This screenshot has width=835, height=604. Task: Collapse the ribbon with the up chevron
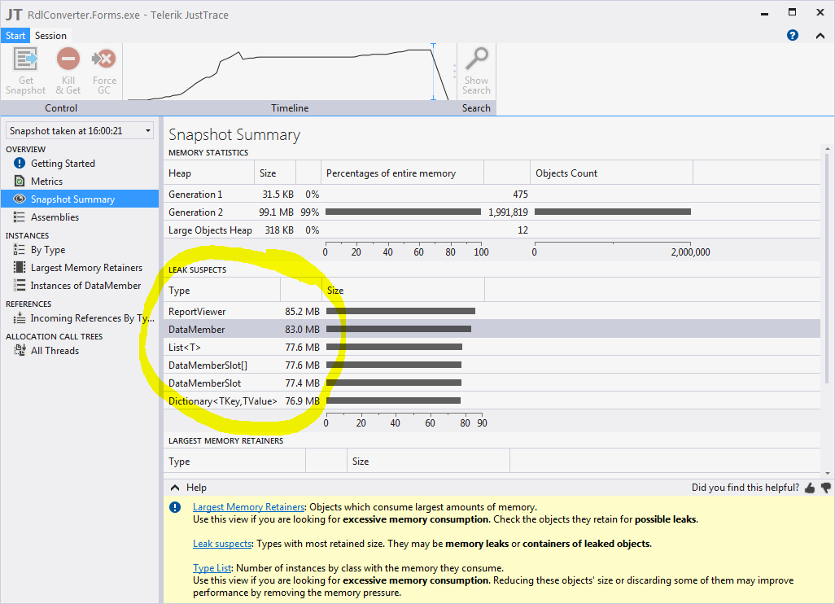[820, 36]
